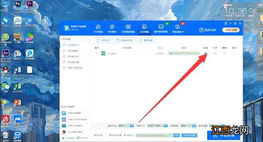The width and height of the screenshot is (263, 142).
Task: Select the 原文件夹目录 radio option
Action: (114, 135)
